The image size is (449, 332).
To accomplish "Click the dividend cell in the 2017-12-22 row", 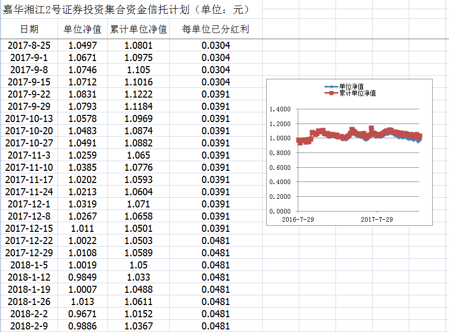I will (x=215, y=240).
